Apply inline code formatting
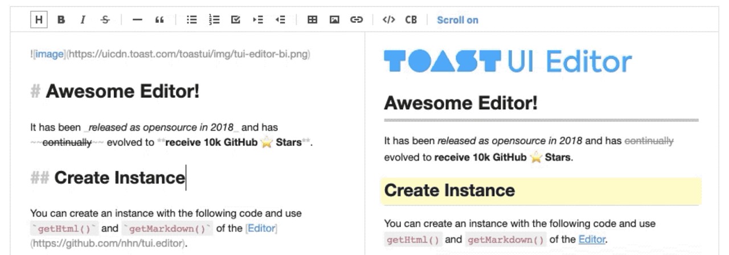 388,20
